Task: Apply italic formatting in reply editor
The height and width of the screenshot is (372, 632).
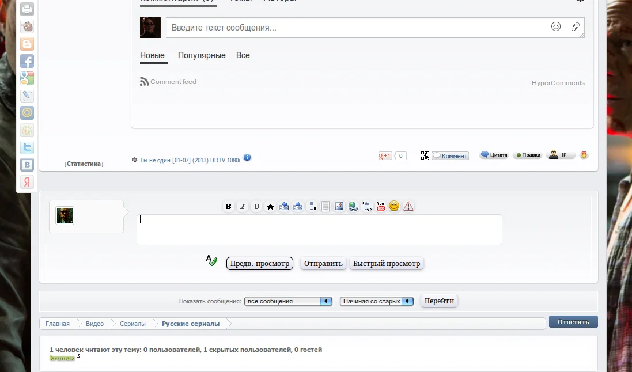Action: [242, 206]
